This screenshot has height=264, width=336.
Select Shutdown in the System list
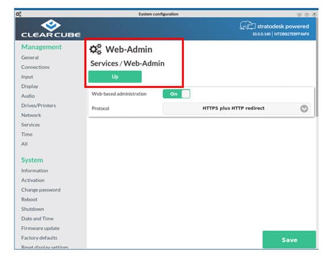click(x=33, y=209)
